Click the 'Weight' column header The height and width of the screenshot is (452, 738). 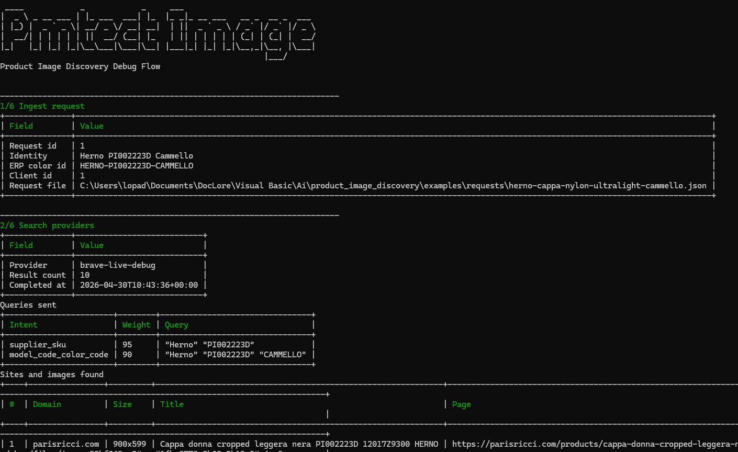pos(137,325)
